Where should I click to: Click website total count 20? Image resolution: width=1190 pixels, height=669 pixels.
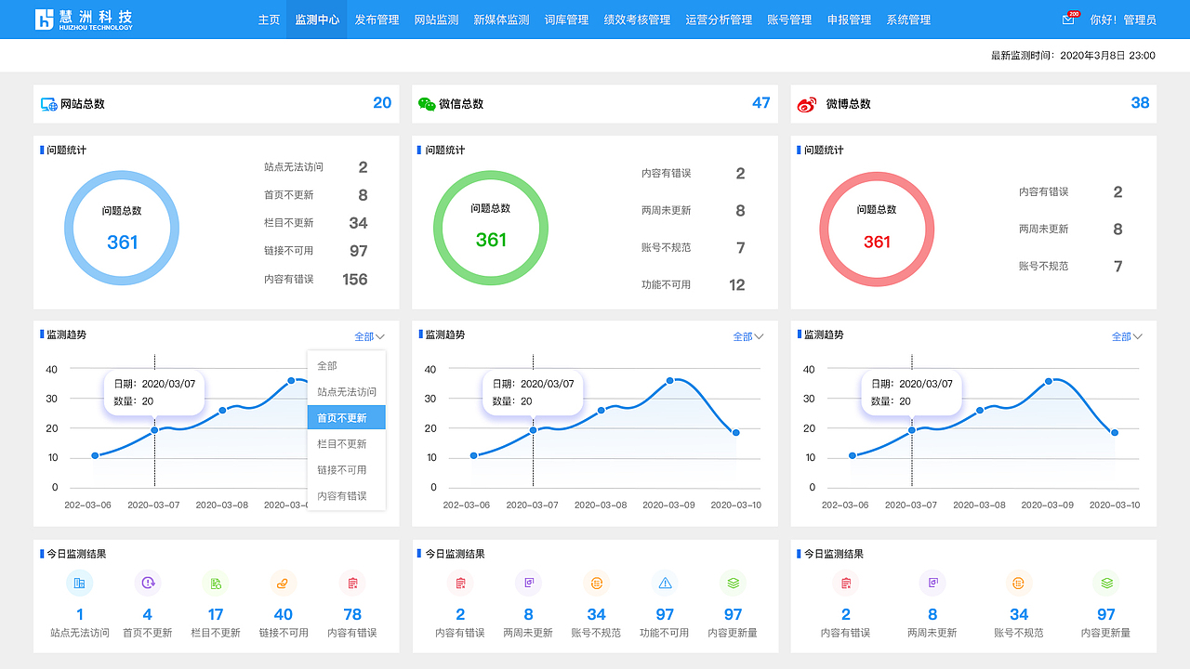(x=382, y=103)
